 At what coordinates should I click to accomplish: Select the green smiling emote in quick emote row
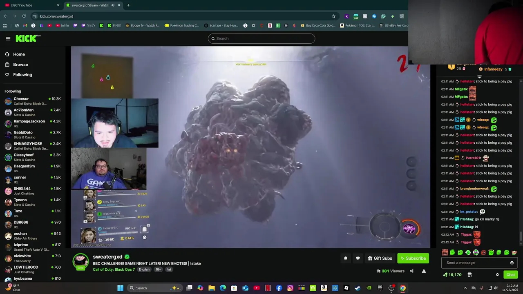click(x=452, y=252)
